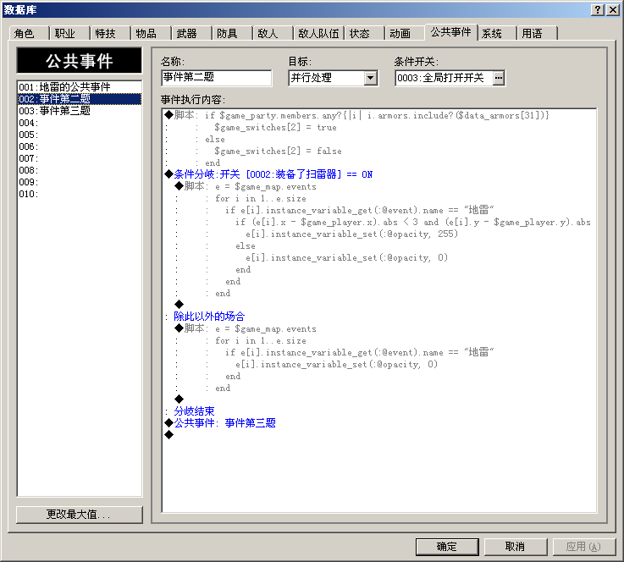Screen dimensions: 624x562
Task: Click the 名称 input field
Action: [217, 78]
